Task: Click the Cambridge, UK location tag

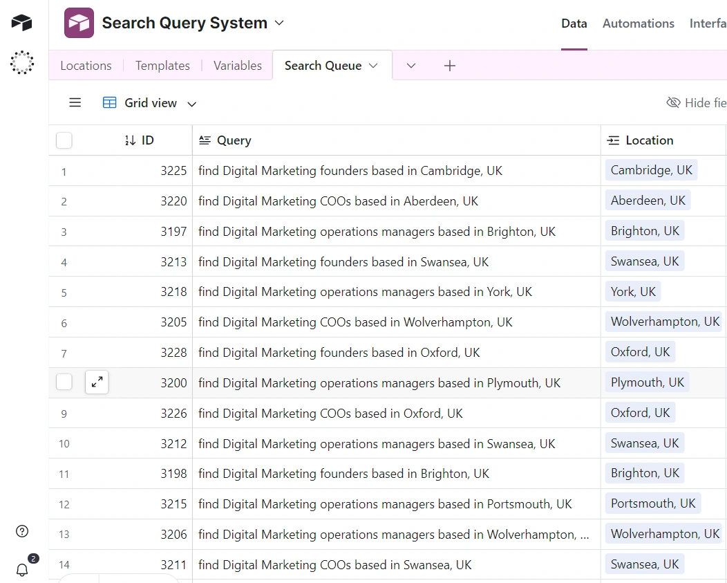Action: click(x=651, y=170)
